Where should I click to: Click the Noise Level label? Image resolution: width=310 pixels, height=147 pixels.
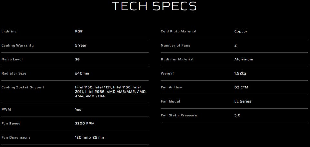coord(12,60)
